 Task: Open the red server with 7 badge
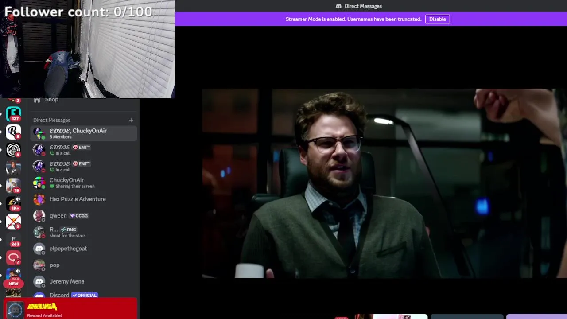tap(13, 257)
